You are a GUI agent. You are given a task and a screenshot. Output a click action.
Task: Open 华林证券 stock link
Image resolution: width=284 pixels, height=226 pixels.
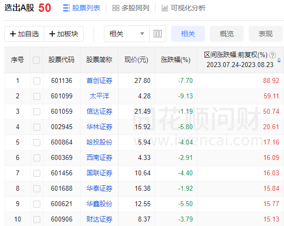click(99, 127)
